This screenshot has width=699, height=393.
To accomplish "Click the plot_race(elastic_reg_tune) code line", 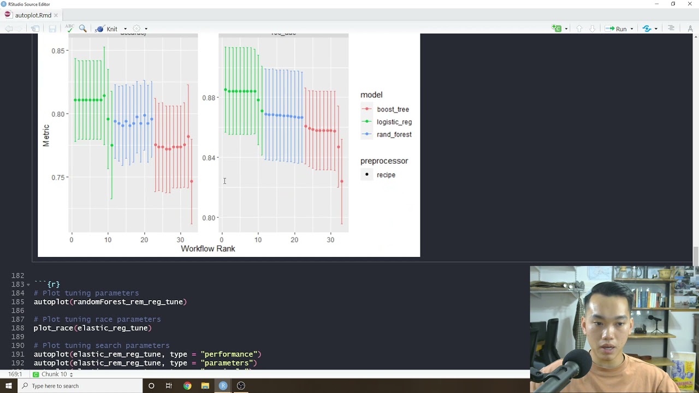I will 93,328.
